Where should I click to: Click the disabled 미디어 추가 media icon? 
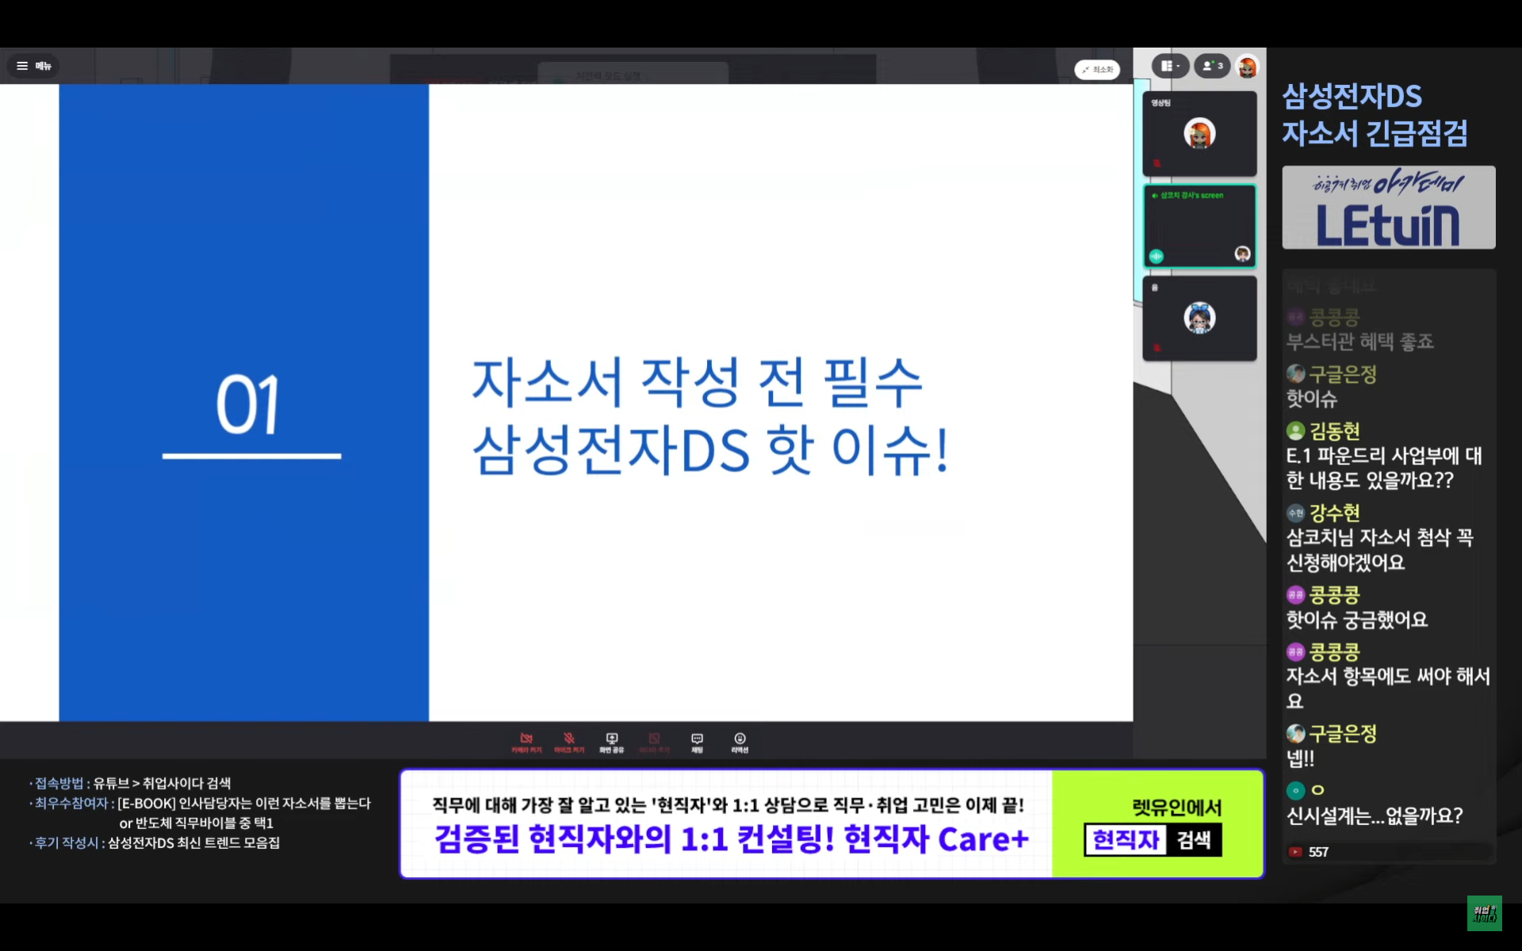click(x=655, y=743)
